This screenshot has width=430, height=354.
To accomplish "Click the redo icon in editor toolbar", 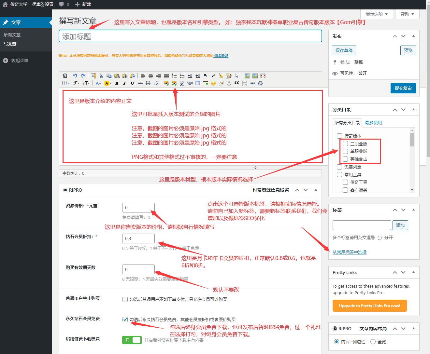I will coord(83,76).
